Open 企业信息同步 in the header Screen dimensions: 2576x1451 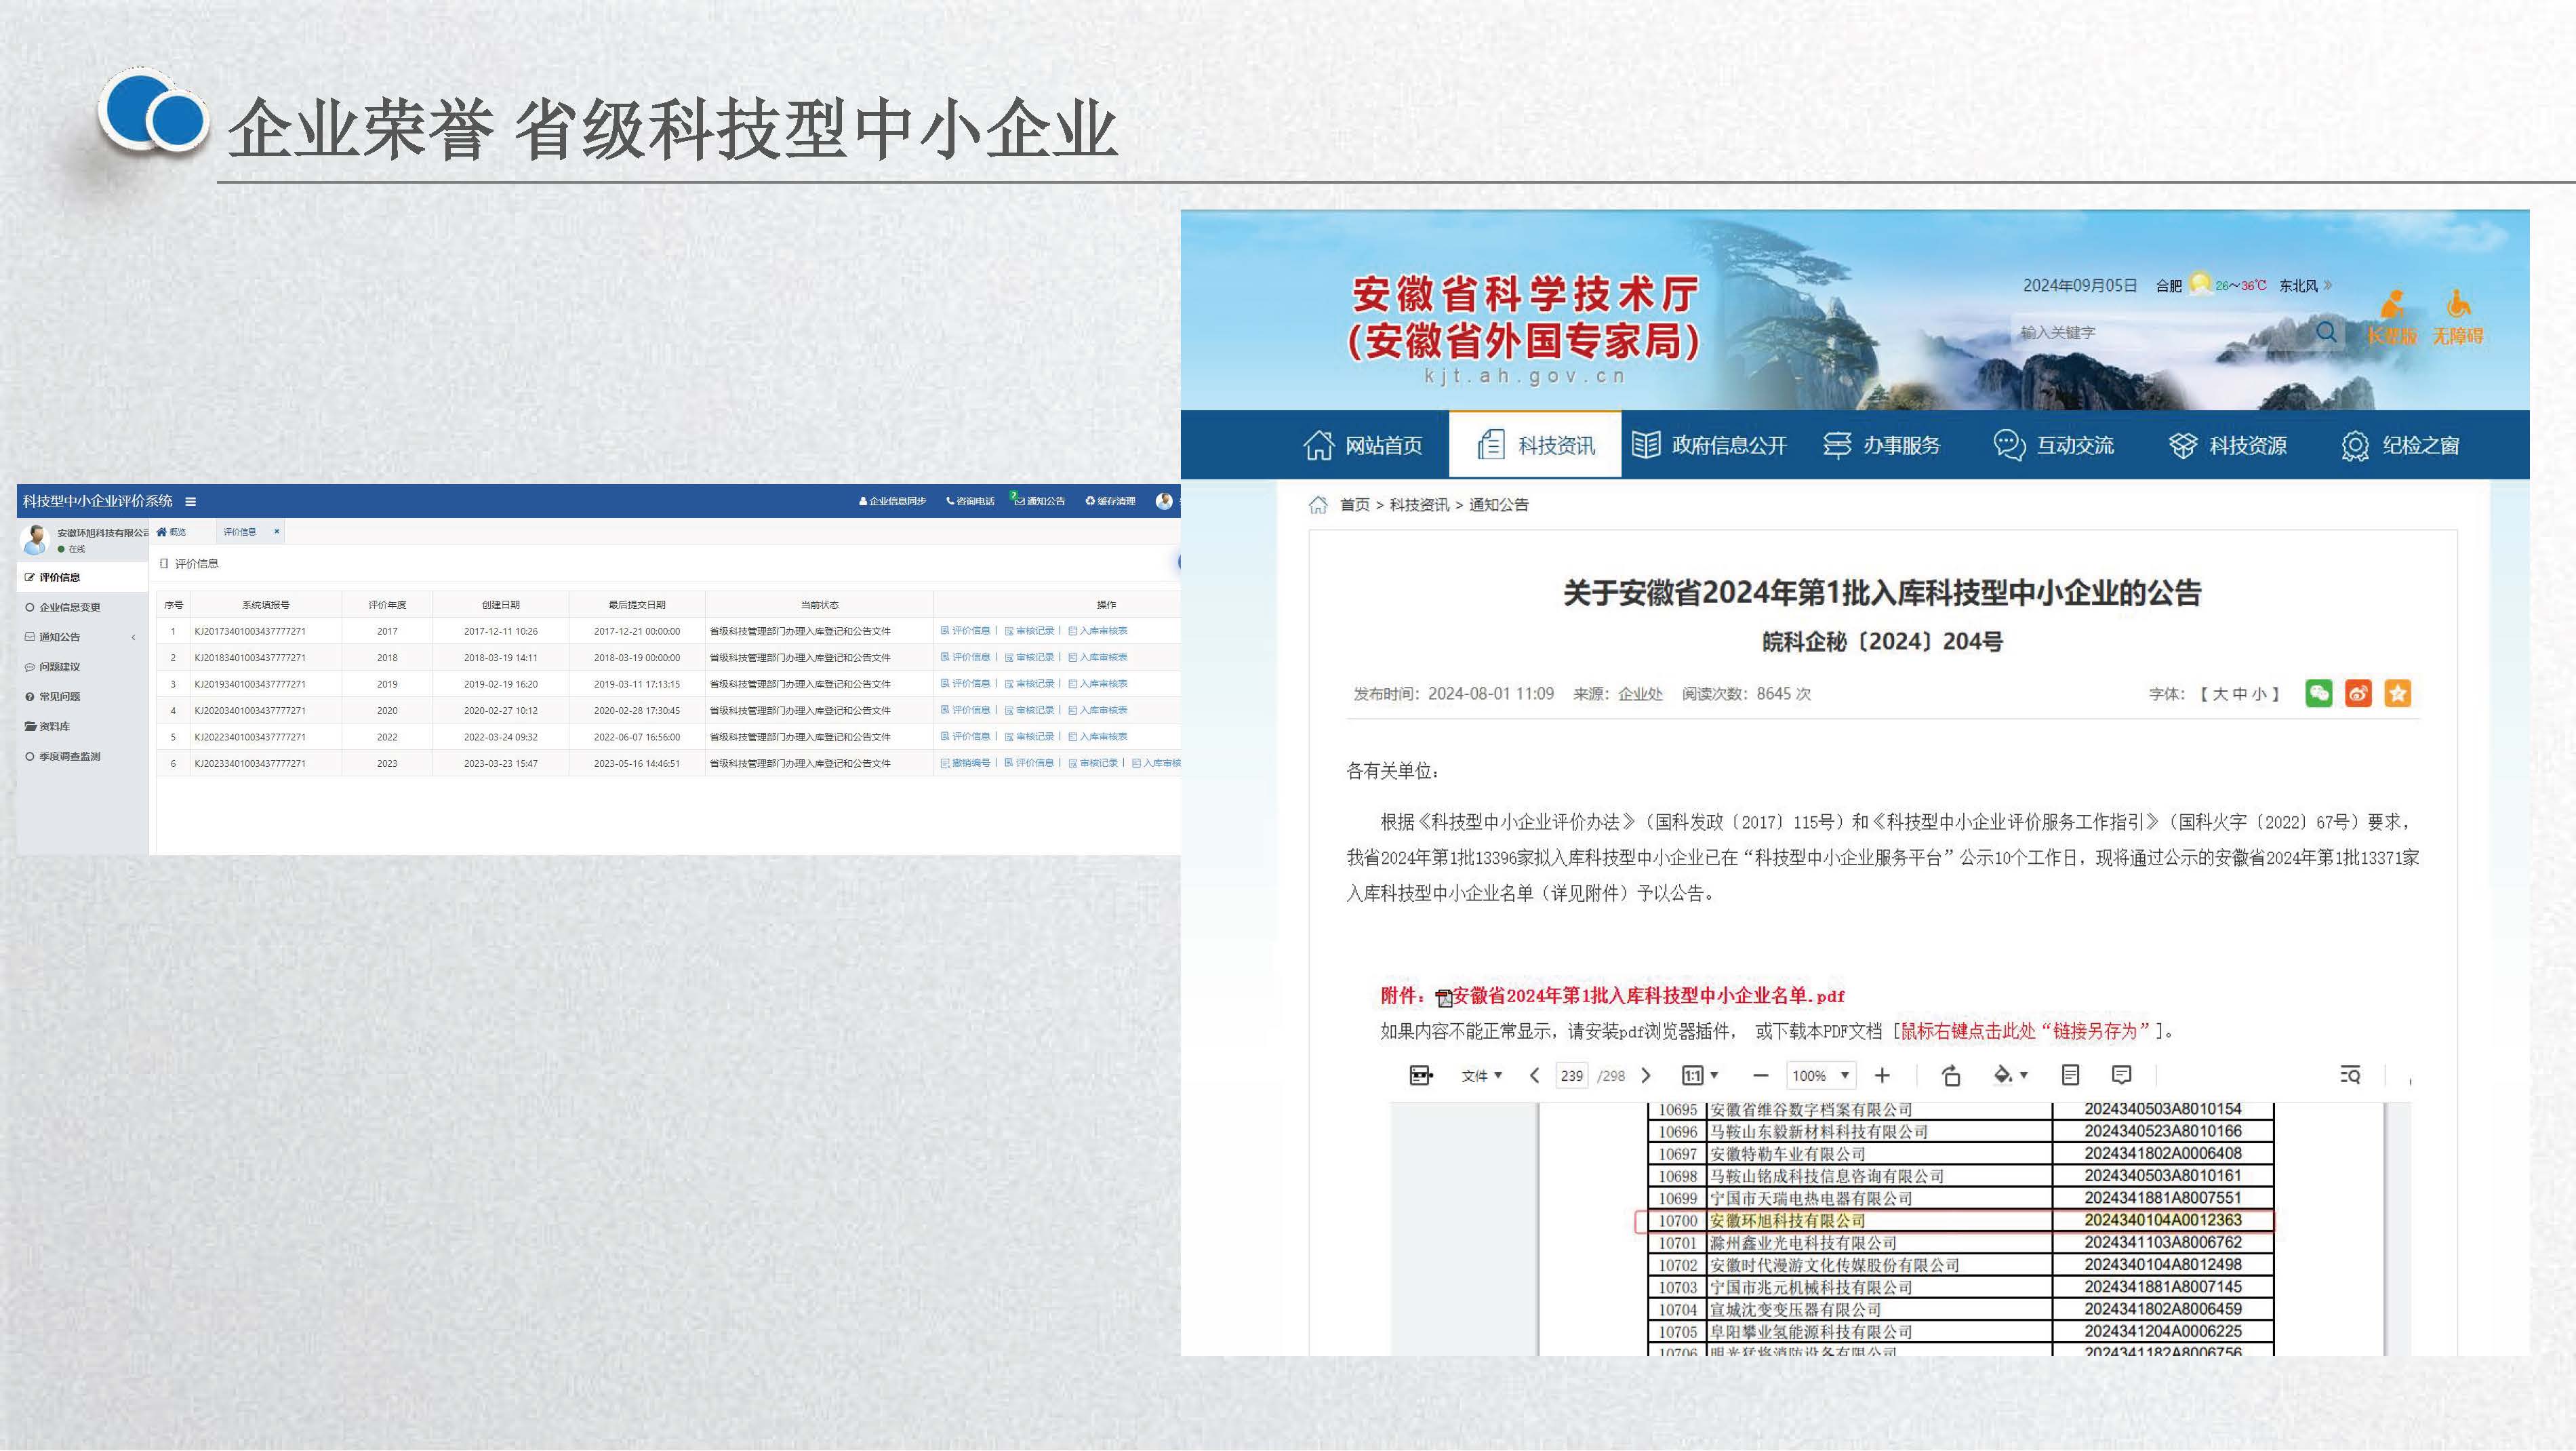click(x=892, y=501)
